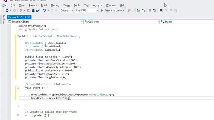Click the Next Bookmark icon
Viewport: 214px width, 120px height.
[x=171, y=10]
